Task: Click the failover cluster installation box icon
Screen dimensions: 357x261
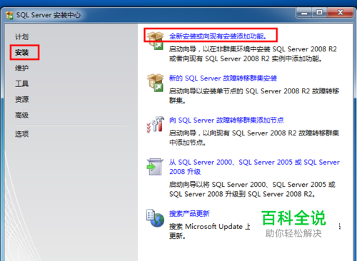Action: pos(155,83)
